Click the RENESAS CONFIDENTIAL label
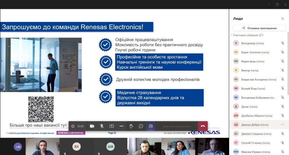This screenshot has height=155, width=289. [71, 133]
